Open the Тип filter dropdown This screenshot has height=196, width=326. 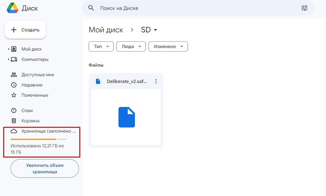(101, 46)
